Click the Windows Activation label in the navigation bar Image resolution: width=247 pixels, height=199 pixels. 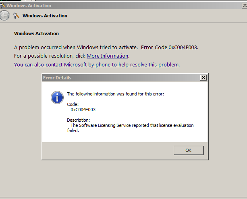45,16
